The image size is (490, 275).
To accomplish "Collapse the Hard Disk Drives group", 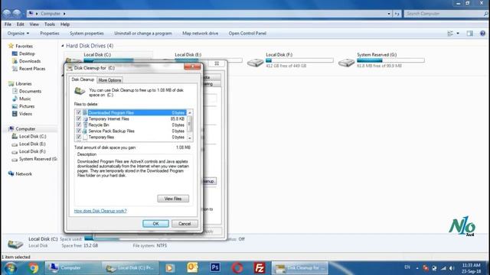I will (63, 46).
